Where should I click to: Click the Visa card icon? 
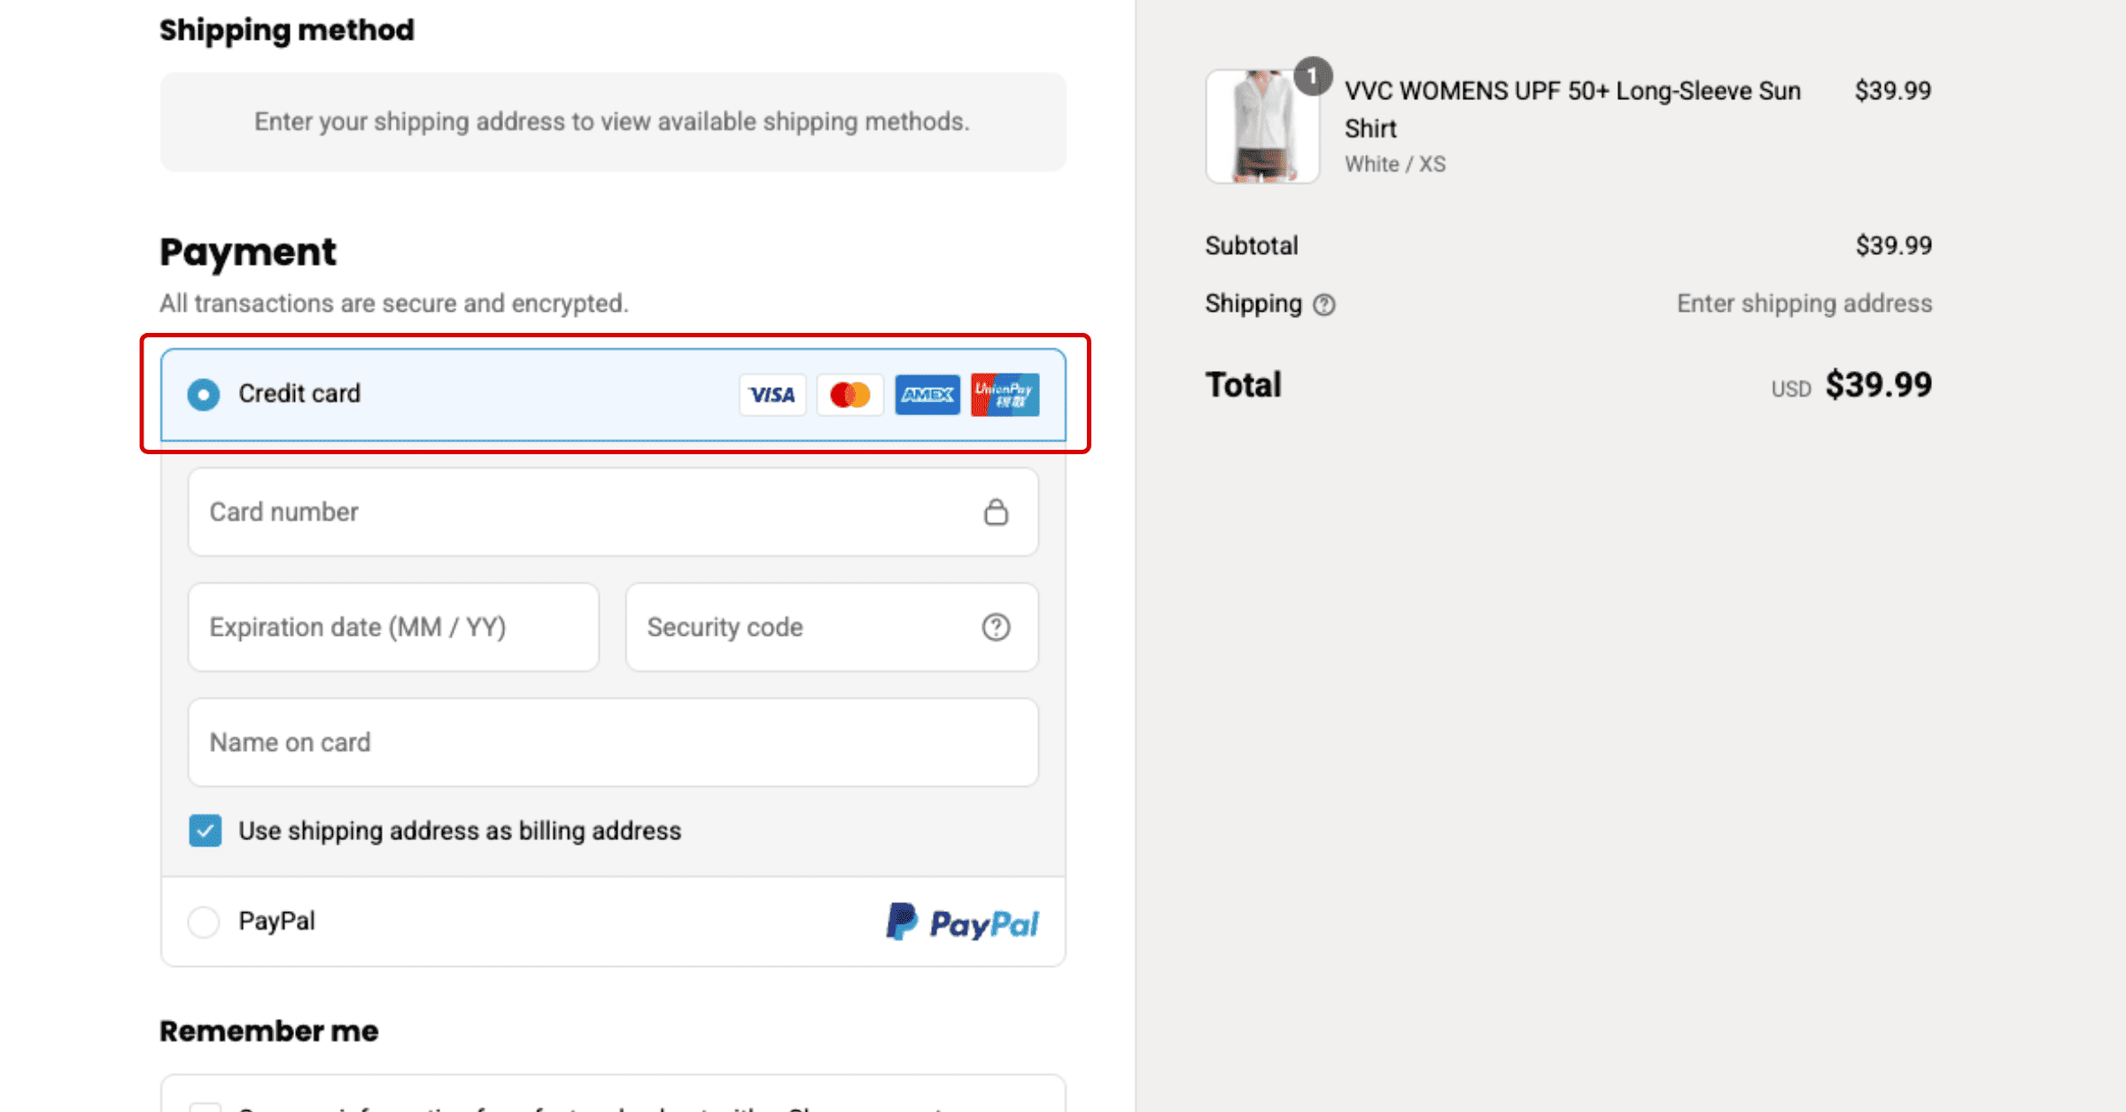(x=772, y=395)
